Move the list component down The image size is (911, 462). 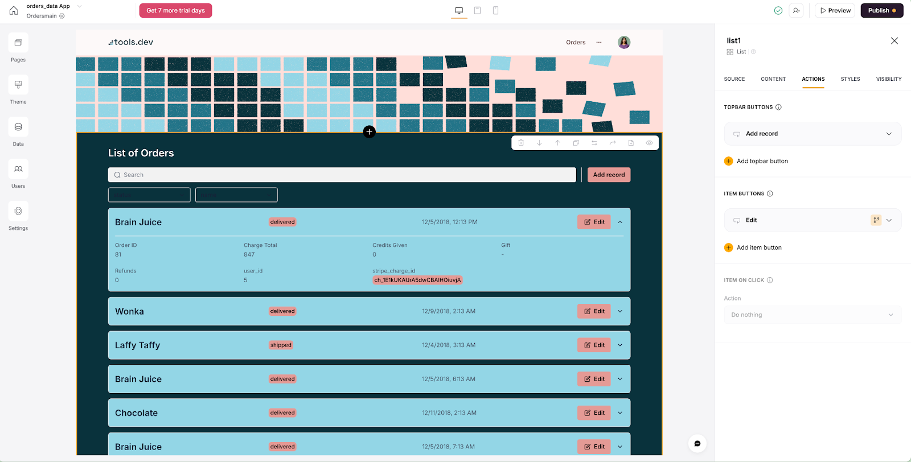coord(539,143)
